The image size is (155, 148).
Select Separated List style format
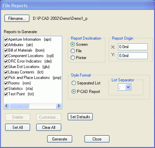(x=74, y=83)
